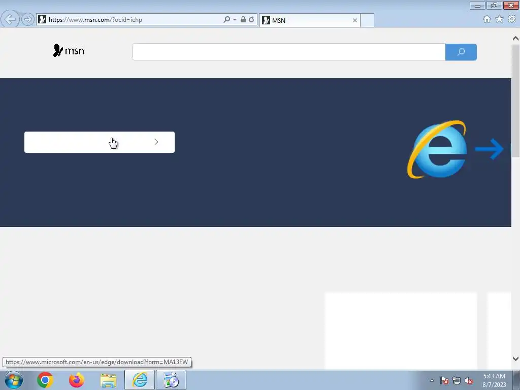The height and width of the screenshot is (390, 520).
Task: Click the scrollbar down arrow
Action: click(515, 359)
